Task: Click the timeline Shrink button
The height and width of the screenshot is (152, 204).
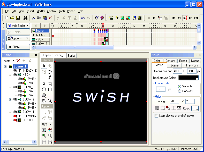Action: pos(18,47)
